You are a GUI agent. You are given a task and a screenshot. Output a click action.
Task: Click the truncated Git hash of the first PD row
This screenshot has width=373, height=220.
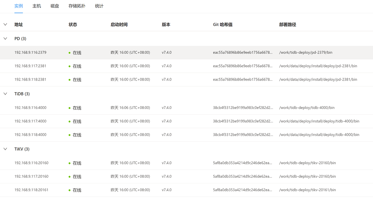click(x=243, y=52)
